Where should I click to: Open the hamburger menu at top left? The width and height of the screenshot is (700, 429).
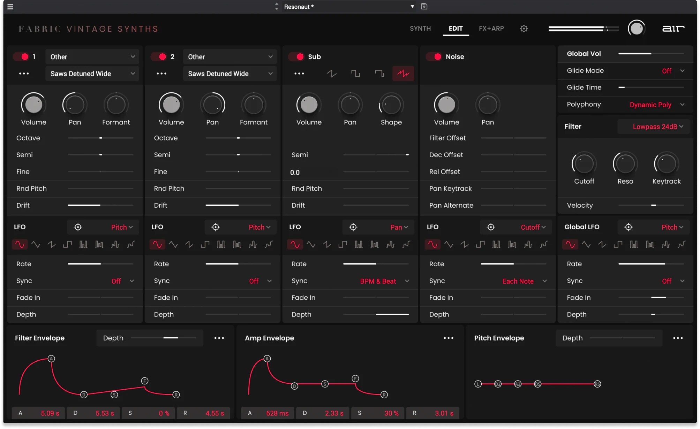(10, 7)
